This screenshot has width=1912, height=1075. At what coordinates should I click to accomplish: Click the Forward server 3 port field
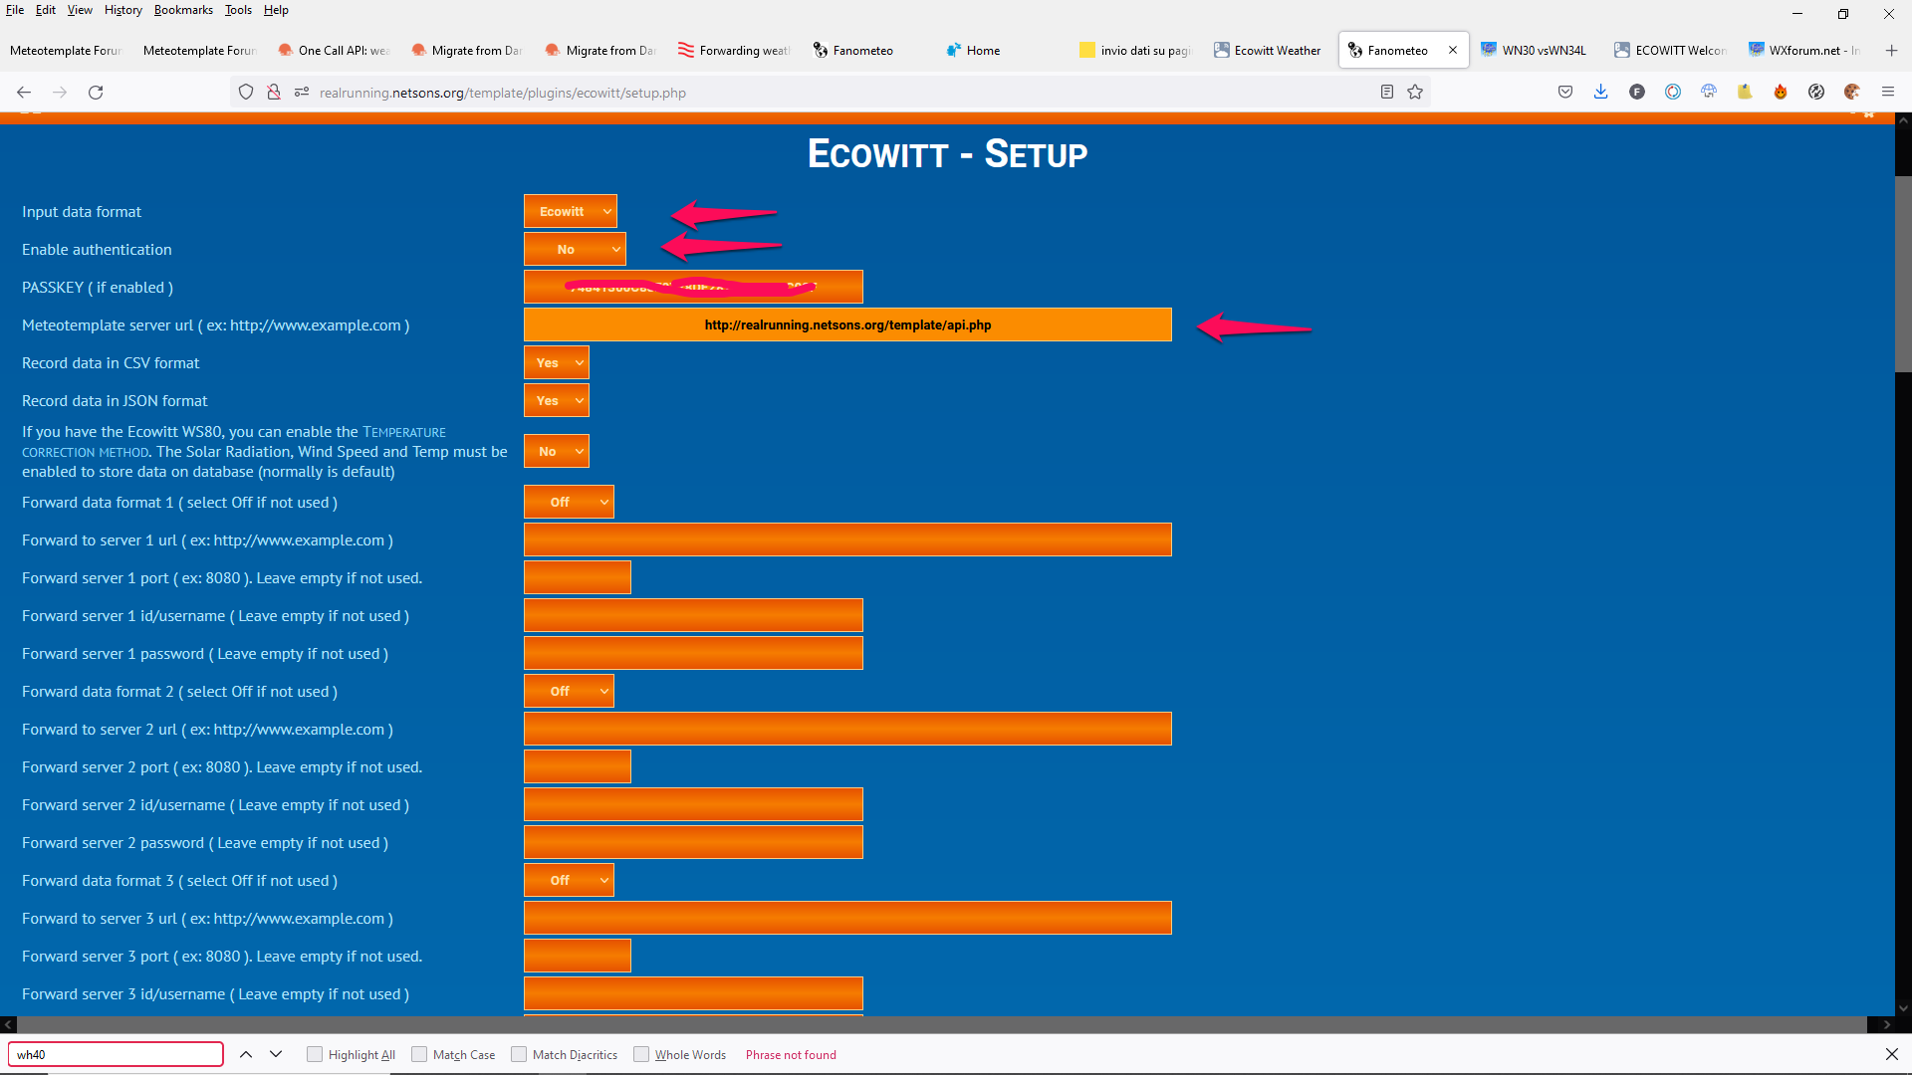[578, 956]
